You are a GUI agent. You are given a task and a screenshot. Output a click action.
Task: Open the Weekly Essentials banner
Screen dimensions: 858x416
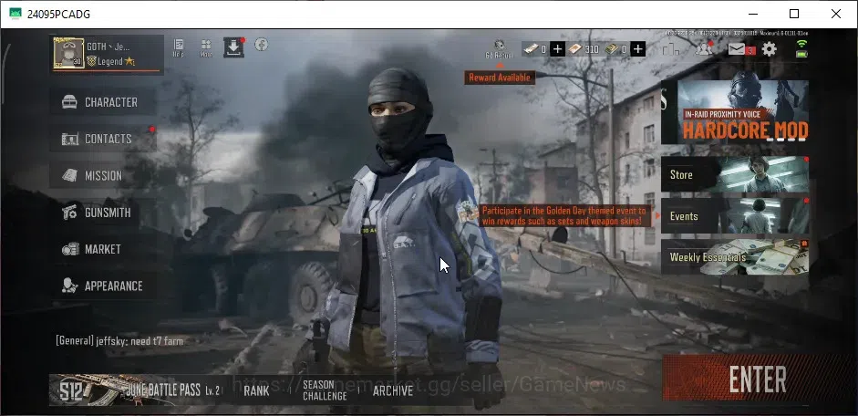click(735, 256)
